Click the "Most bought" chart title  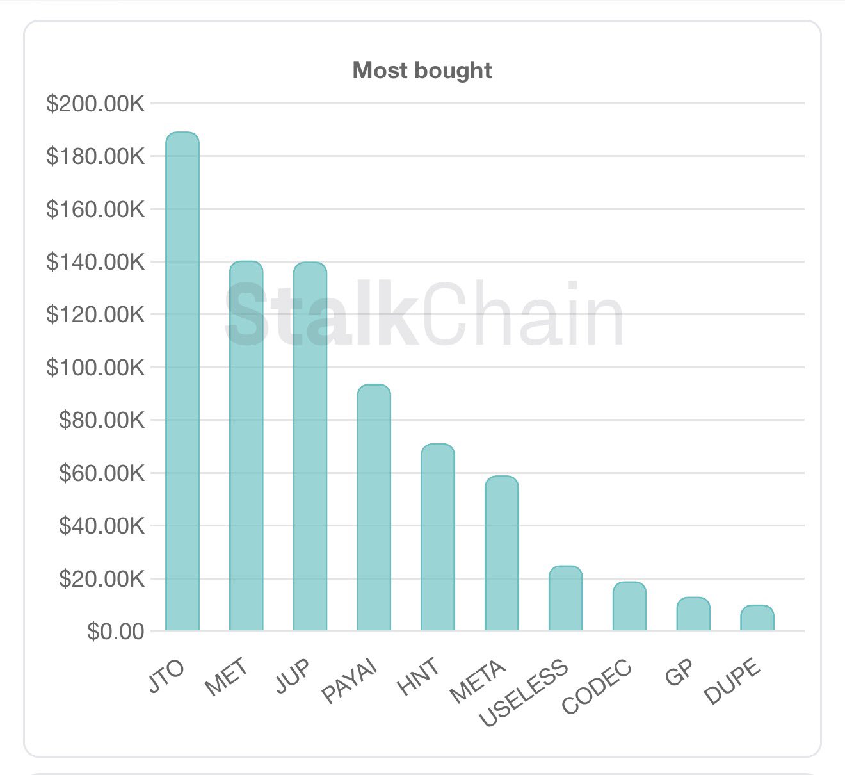(422, 70)
